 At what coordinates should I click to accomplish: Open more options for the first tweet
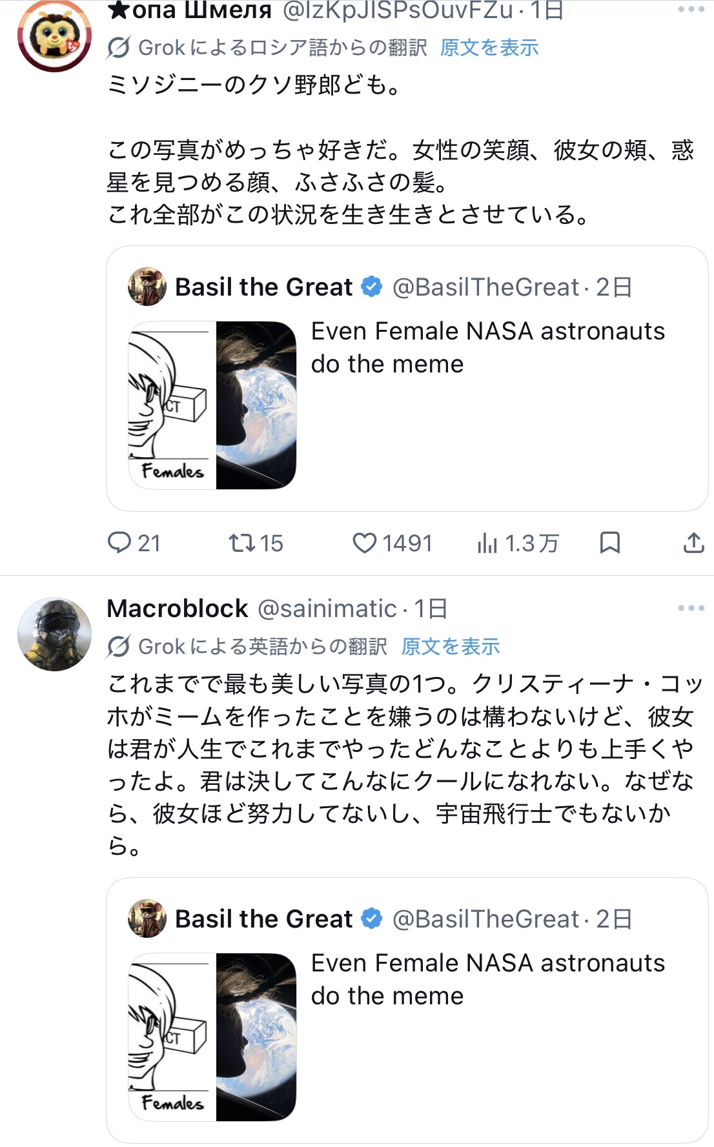pos(691,10)
